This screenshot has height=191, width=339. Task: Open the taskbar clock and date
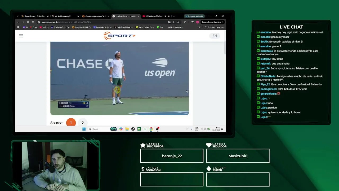pos(216,129)
